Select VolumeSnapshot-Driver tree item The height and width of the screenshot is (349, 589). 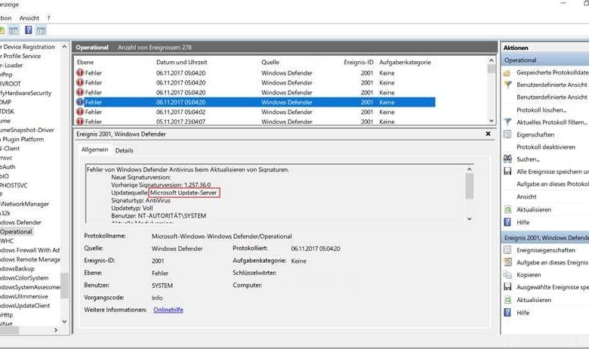[27, 130]
